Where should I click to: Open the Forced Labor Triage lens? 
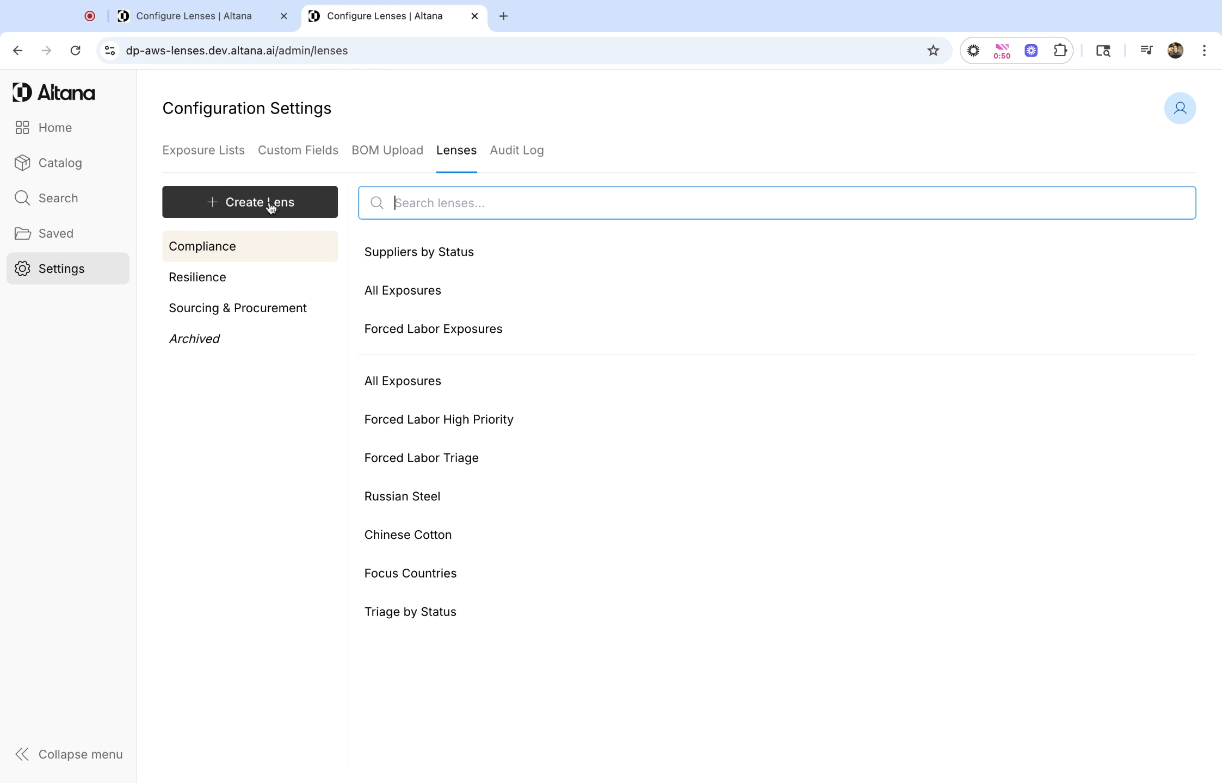[x=421, y=458]
